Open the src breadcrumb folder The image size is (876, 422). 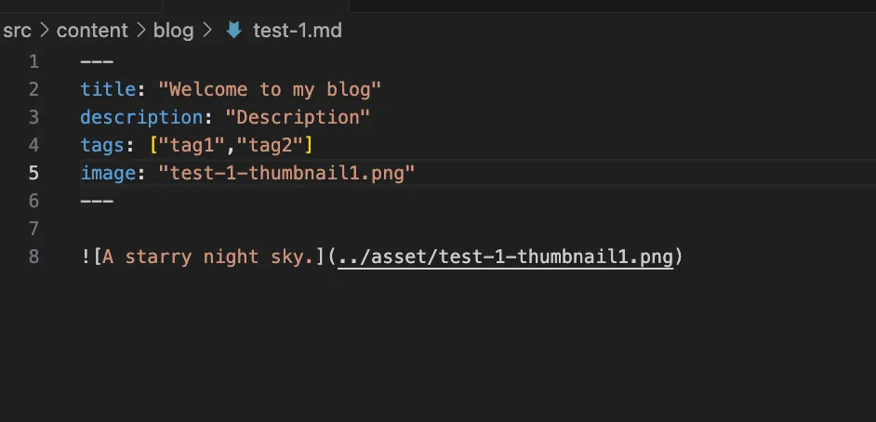17,31
